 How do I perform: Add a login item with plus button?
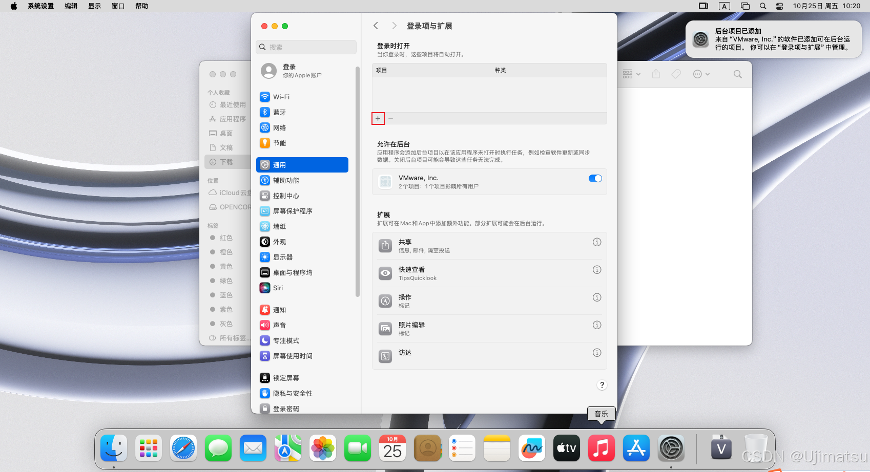pos(378,118)
